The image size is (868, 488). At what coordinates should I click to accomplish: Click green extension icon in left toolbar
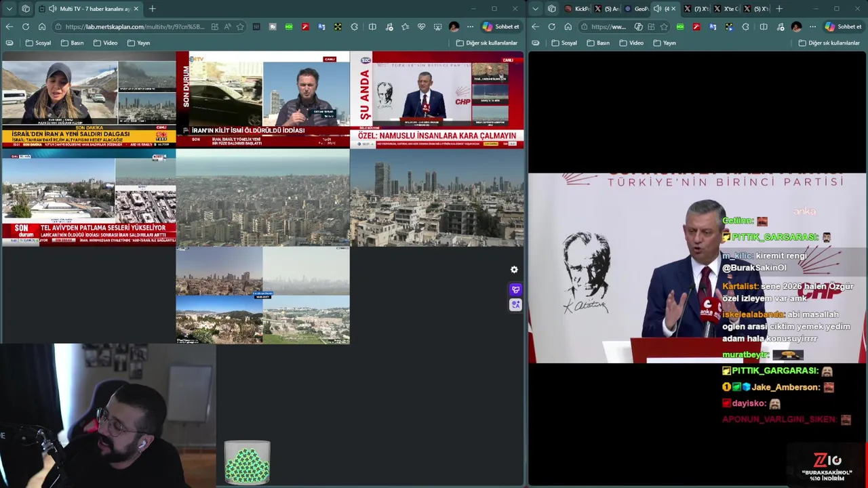[289, 26]
